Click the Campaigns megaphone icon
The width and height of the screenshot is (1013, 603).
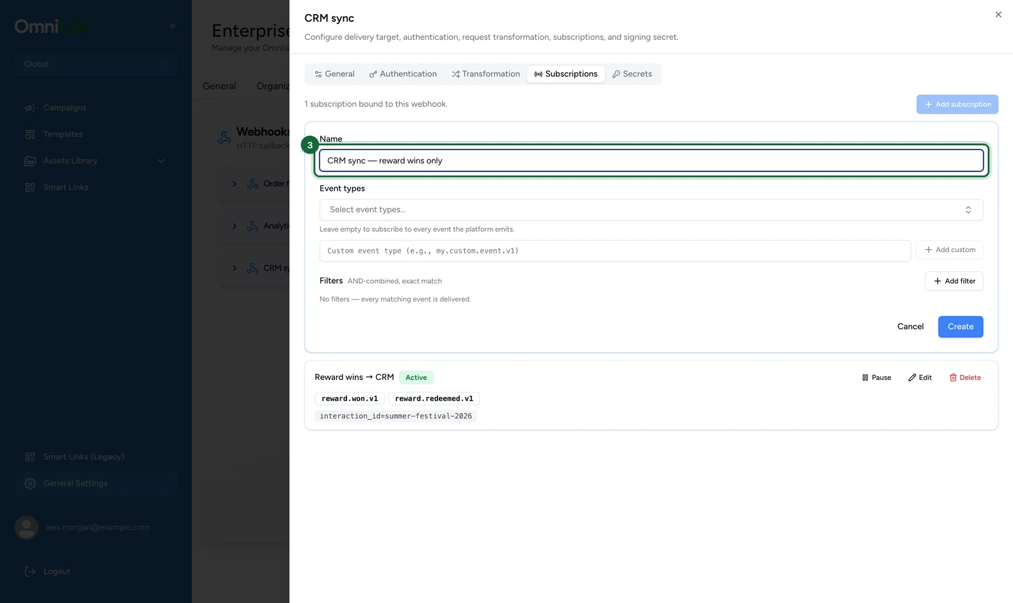[x=30, y=108]
